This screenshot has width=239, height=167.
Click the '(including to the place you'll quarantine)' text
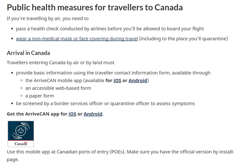click(x=183, y=39)
